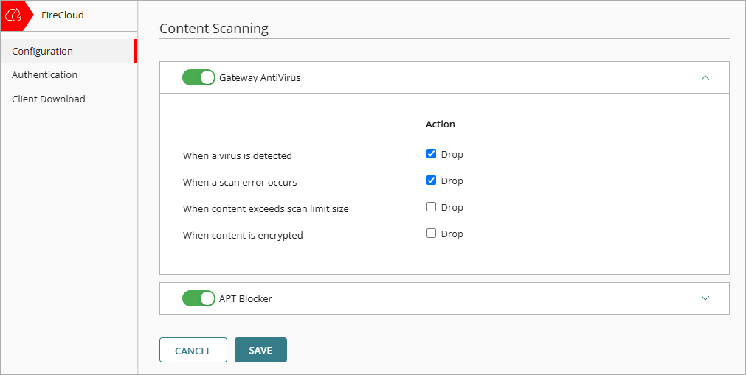Check Drop for content exceeding scan limit
This screenshot has width=746, height=375.
[432, 207]
